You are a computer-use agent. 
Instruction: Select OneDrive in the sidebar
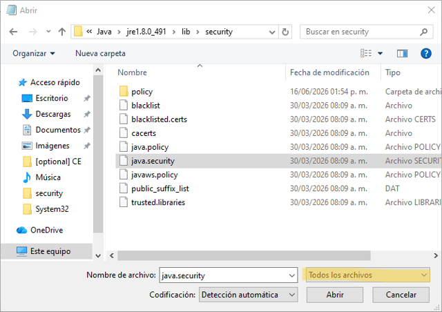[40, 230]
